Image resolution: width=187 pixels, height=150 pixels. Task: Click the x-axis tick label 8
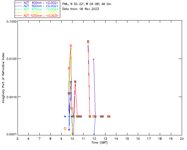click(x=51, y=139)
